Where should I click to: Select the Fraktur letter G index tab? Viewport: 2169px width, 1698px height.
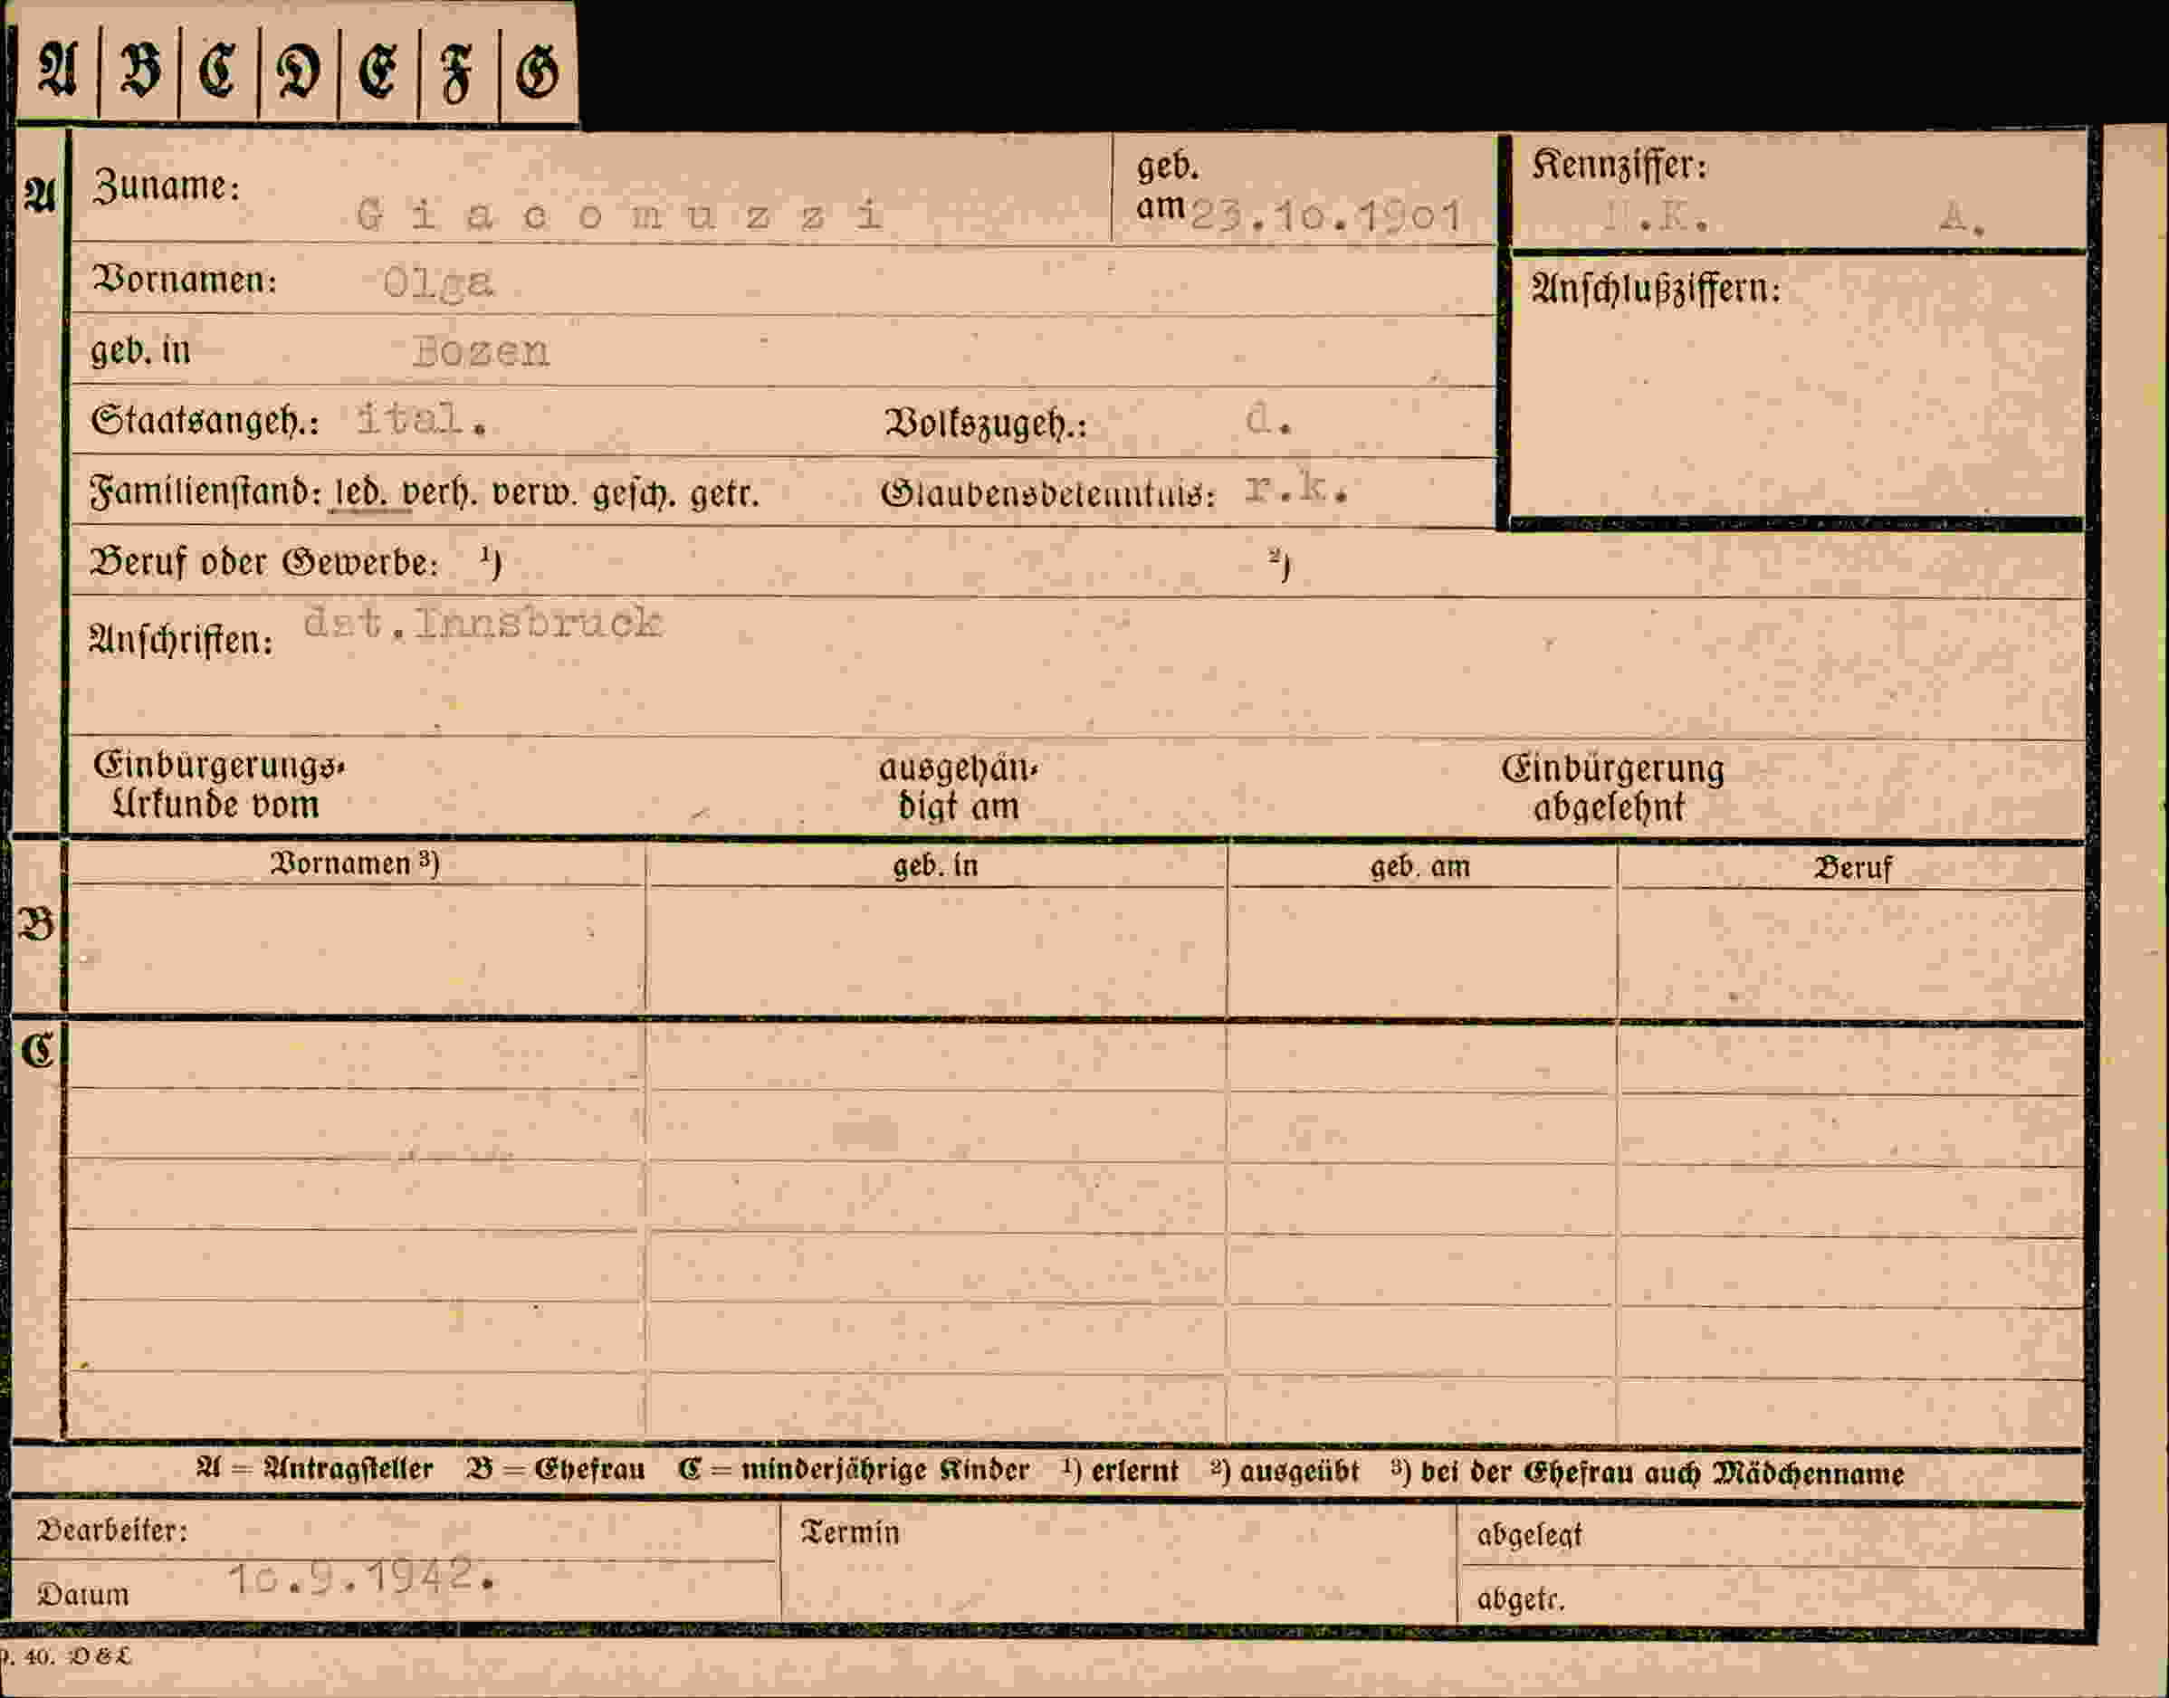538,72
